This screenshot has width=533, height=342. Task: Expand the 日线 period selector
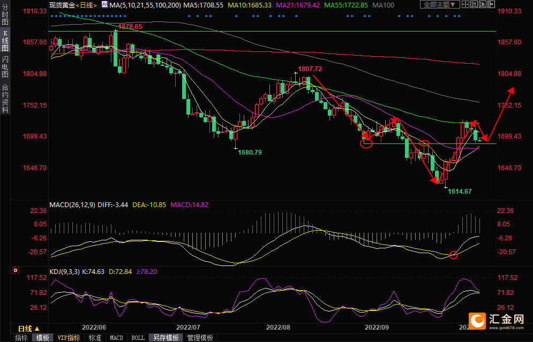(28, 329)
